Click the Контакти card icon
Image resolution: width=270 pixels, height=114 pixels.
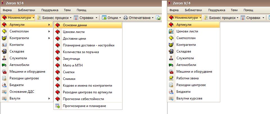point(4,45)
